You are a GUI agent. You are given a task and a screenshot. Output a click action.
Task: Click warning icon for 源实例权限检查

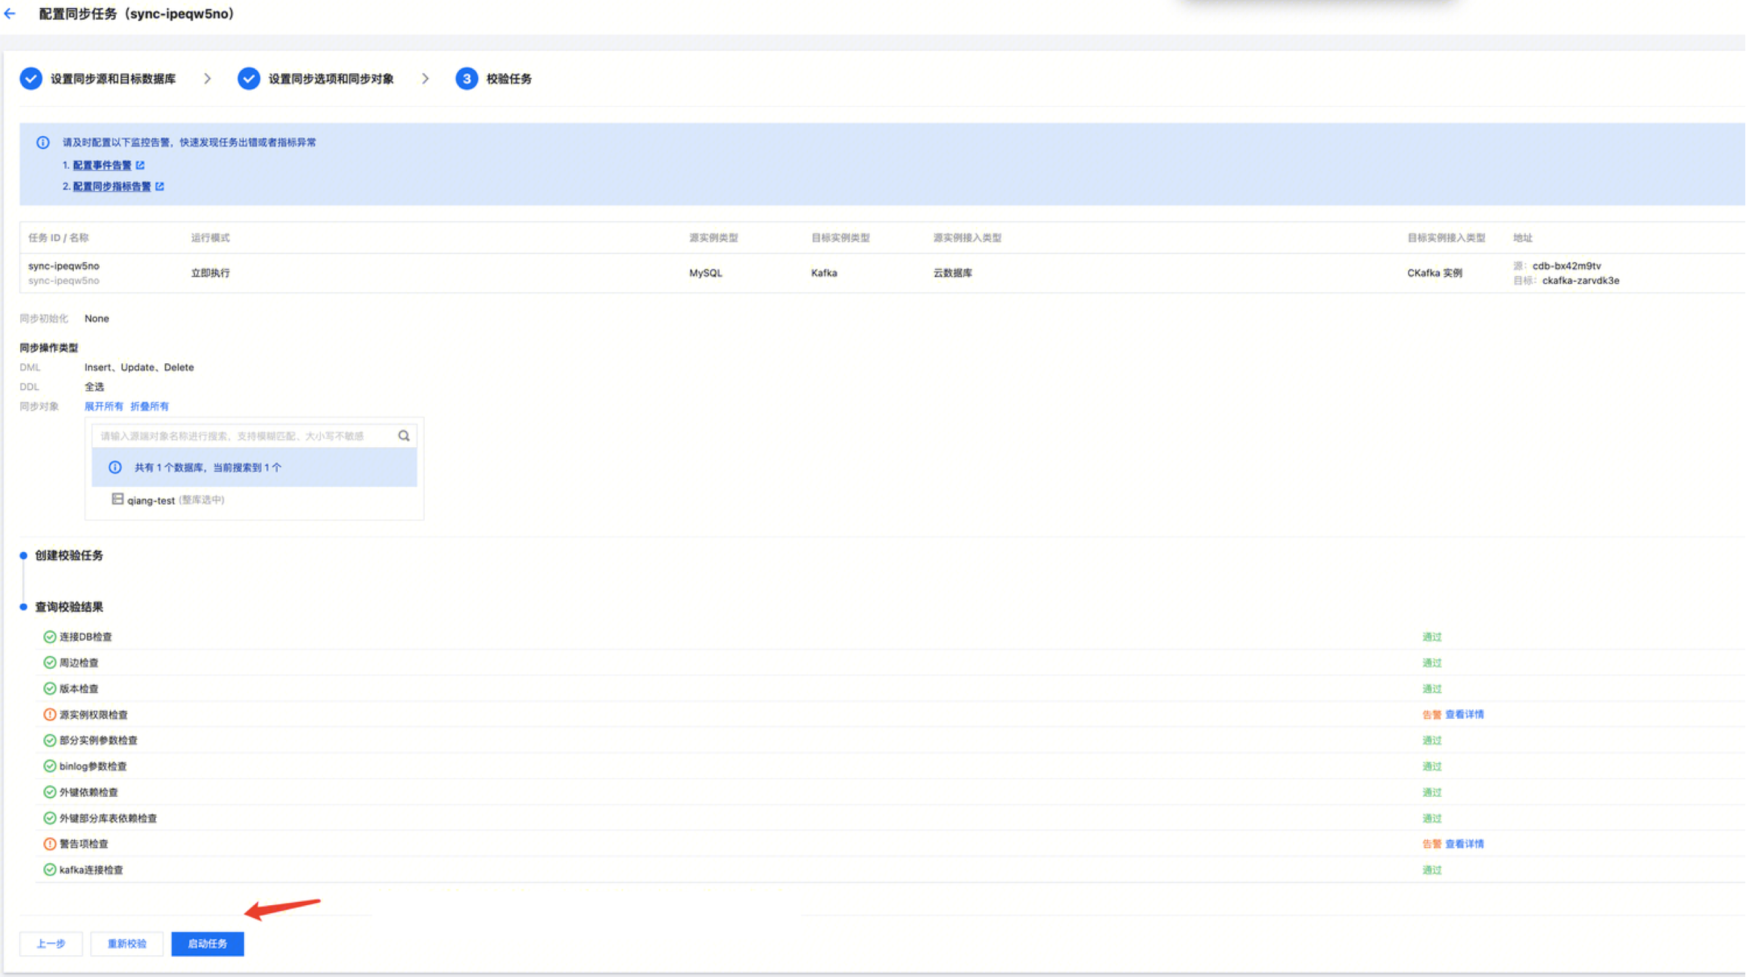click(49, 714)
